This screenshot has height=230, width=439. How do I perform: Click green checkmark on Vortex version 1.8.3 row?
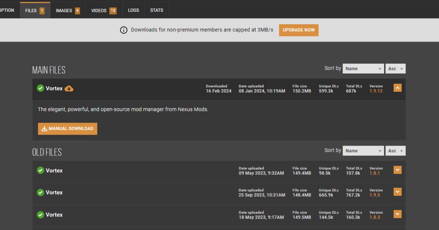coord(41,215)
